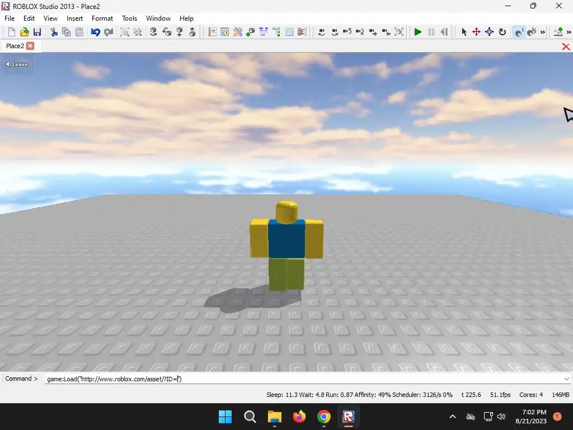Open the Tools menu
The height and width of the screenshot is (430, 573).
tap(129, 18)
